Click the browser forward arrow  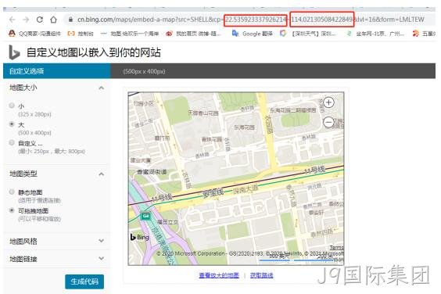click(26, 20)
